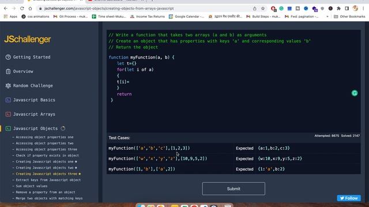369x207 pixels.
Task: Open the Apps bookmark
Action: 10,17
